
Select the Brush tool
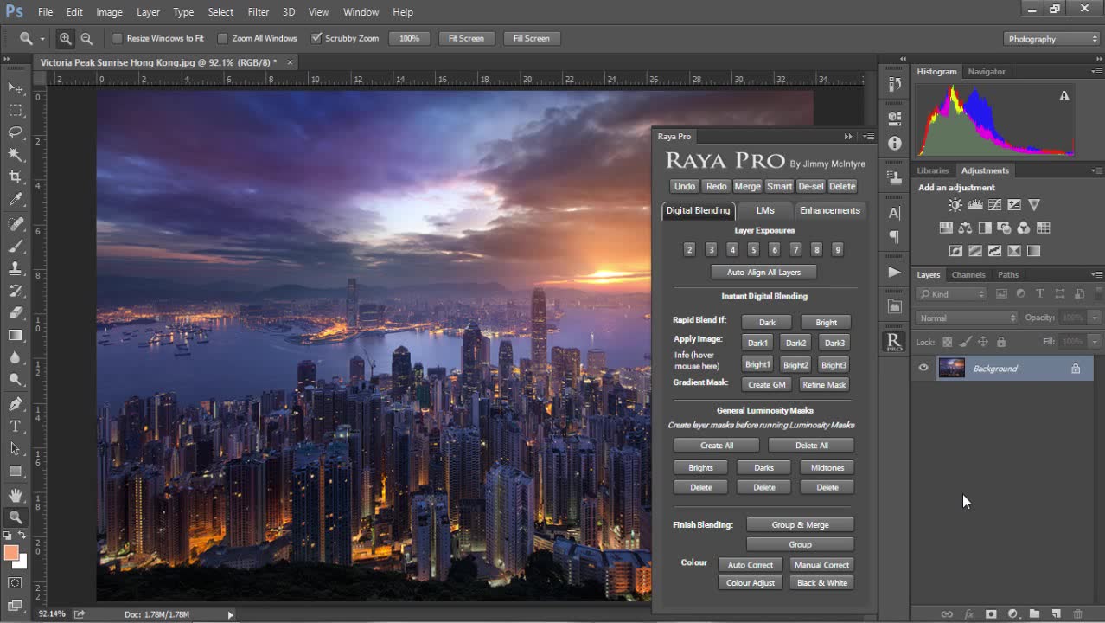pos(16,247)
